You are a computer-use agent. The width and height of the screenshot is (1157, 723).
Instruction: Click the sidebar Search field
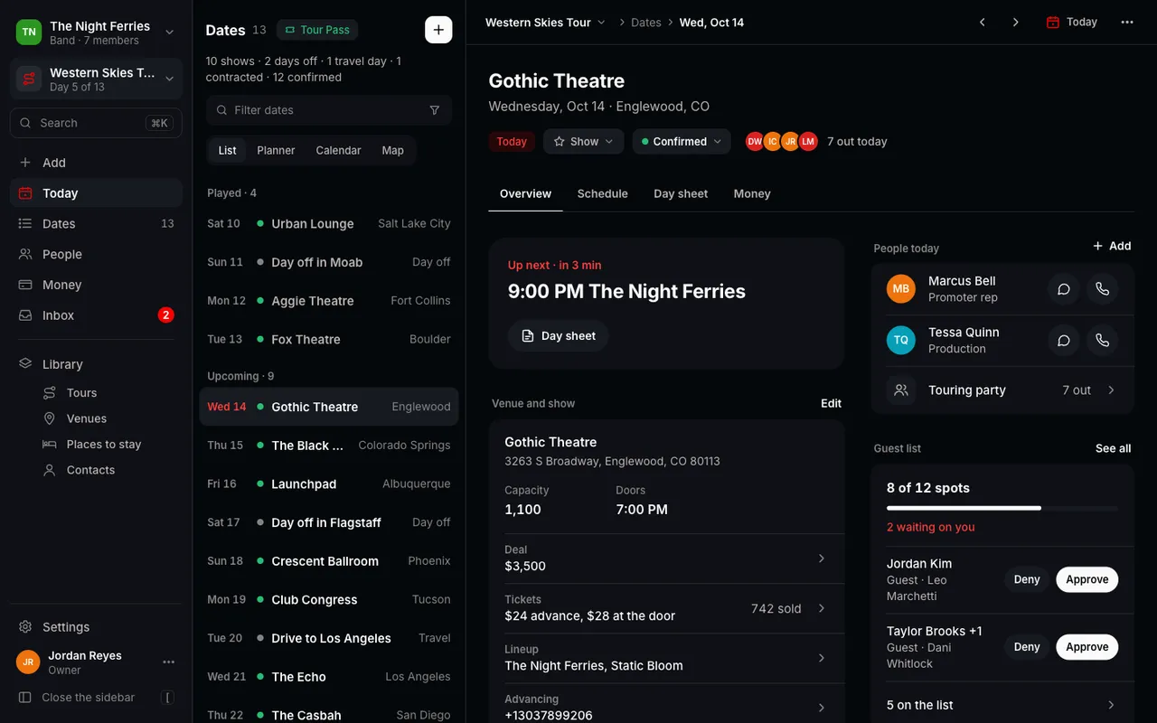pyautogui.click(x=96, y=123)
